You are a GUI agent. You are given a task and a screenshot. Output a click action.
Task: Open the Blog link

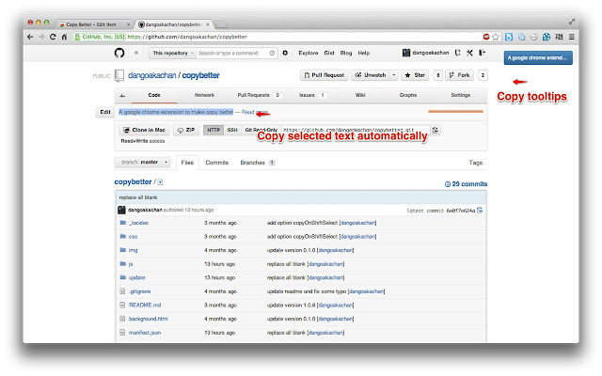346,53
